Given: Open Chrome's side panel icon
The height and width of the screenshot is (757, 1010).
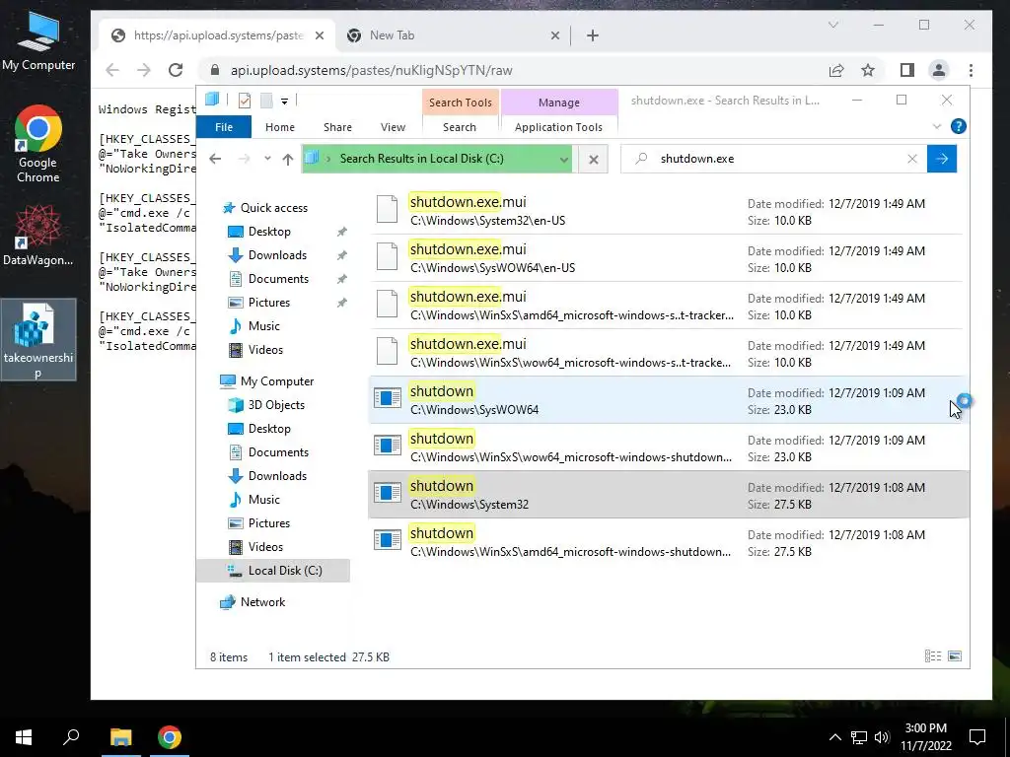Looking at the screenshot, I should coord(907,70).
